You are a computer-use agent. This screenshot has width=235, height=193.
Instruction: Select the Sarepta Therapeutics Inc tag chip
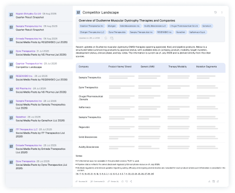[141, 32]
